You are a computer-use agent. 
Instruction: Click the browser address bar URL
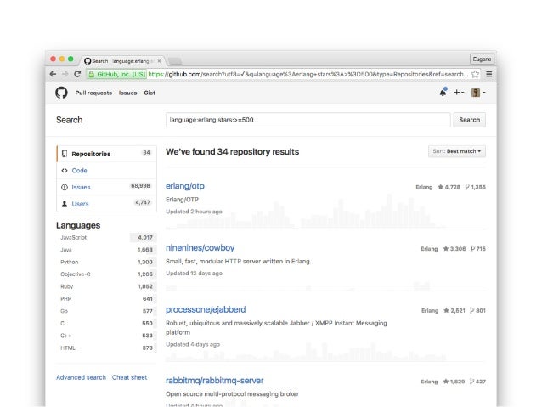coord(308,74)
